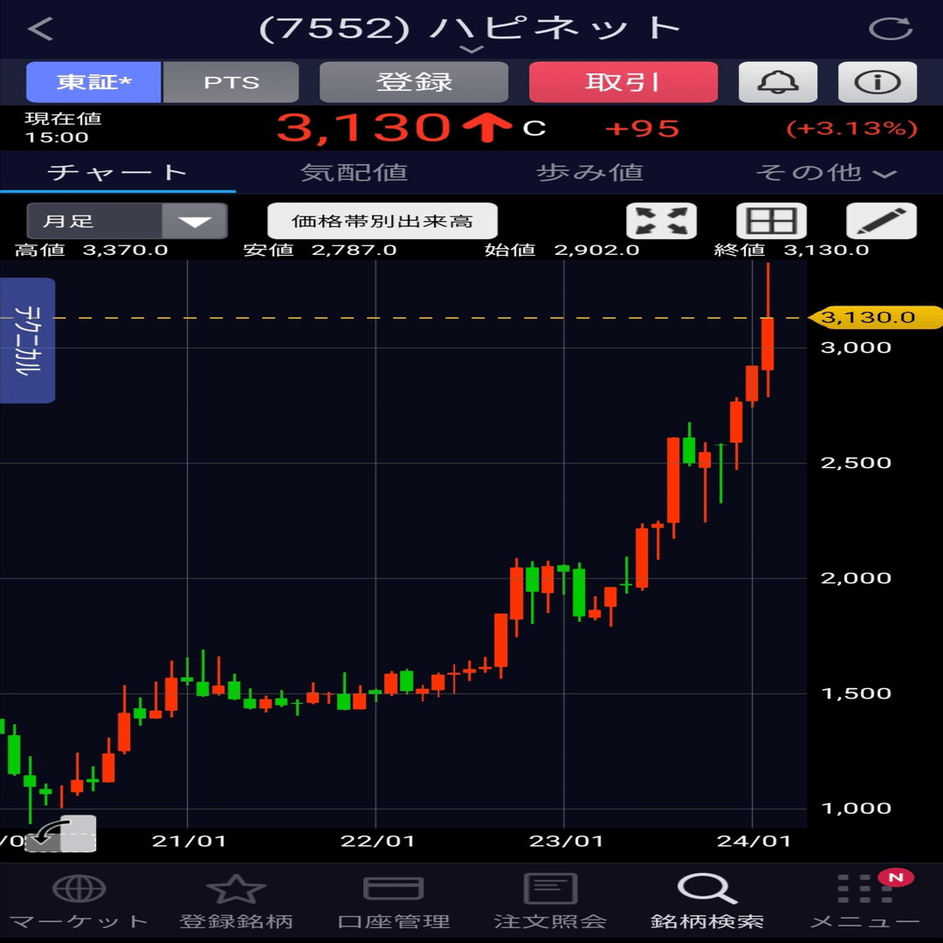The width and height of the screenshot is (943, 943).
Task: Tap the 2,000 price axis label
Action: click(x=856, y=578)
